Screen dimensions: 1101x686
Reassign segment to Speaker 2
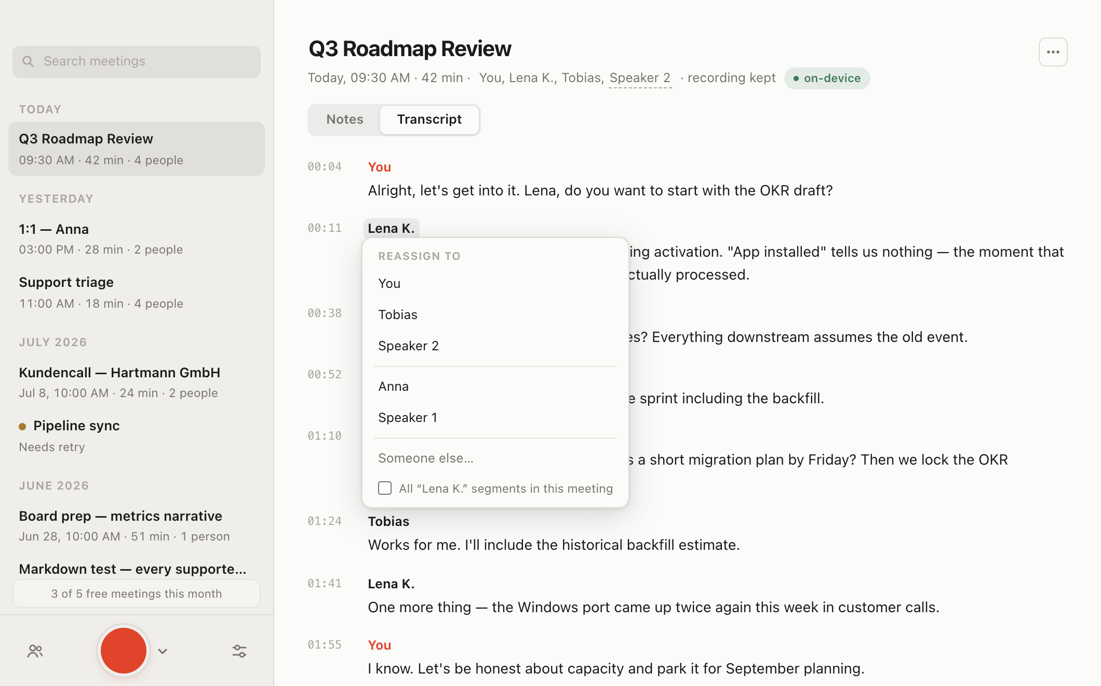(x=495, y=346)
